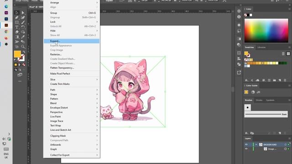Choose Expand... from Object menu
Image resolution: width=292 pixels, height=164 pixels.
pos(72,41)
